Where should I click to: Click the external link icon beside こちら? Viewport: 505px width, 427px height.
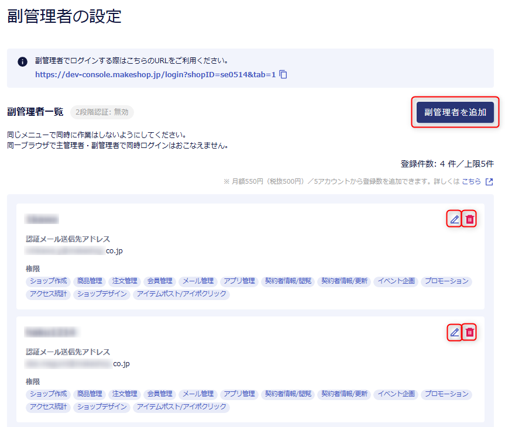pos(489,182)
